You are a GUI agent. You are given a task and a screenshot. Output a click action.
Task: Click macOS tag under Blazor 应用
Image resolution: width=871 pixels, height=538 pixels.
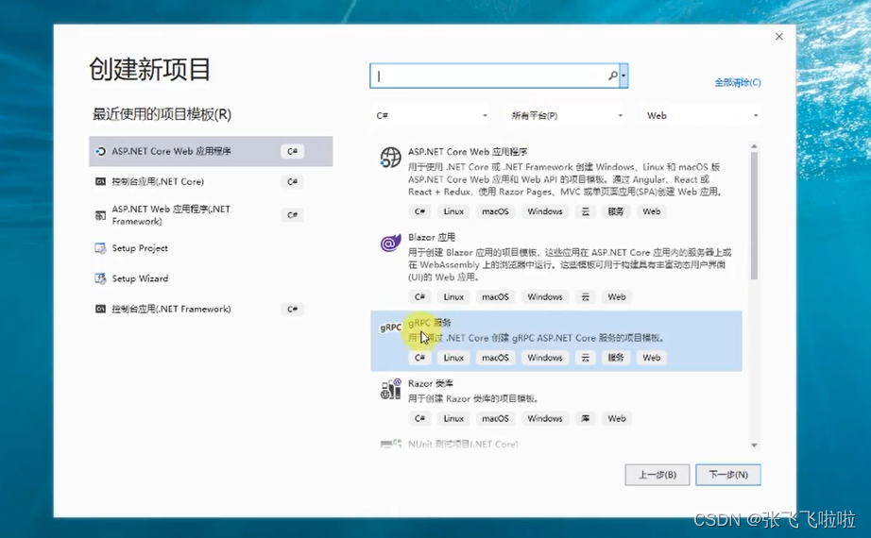tap(495, 297)
